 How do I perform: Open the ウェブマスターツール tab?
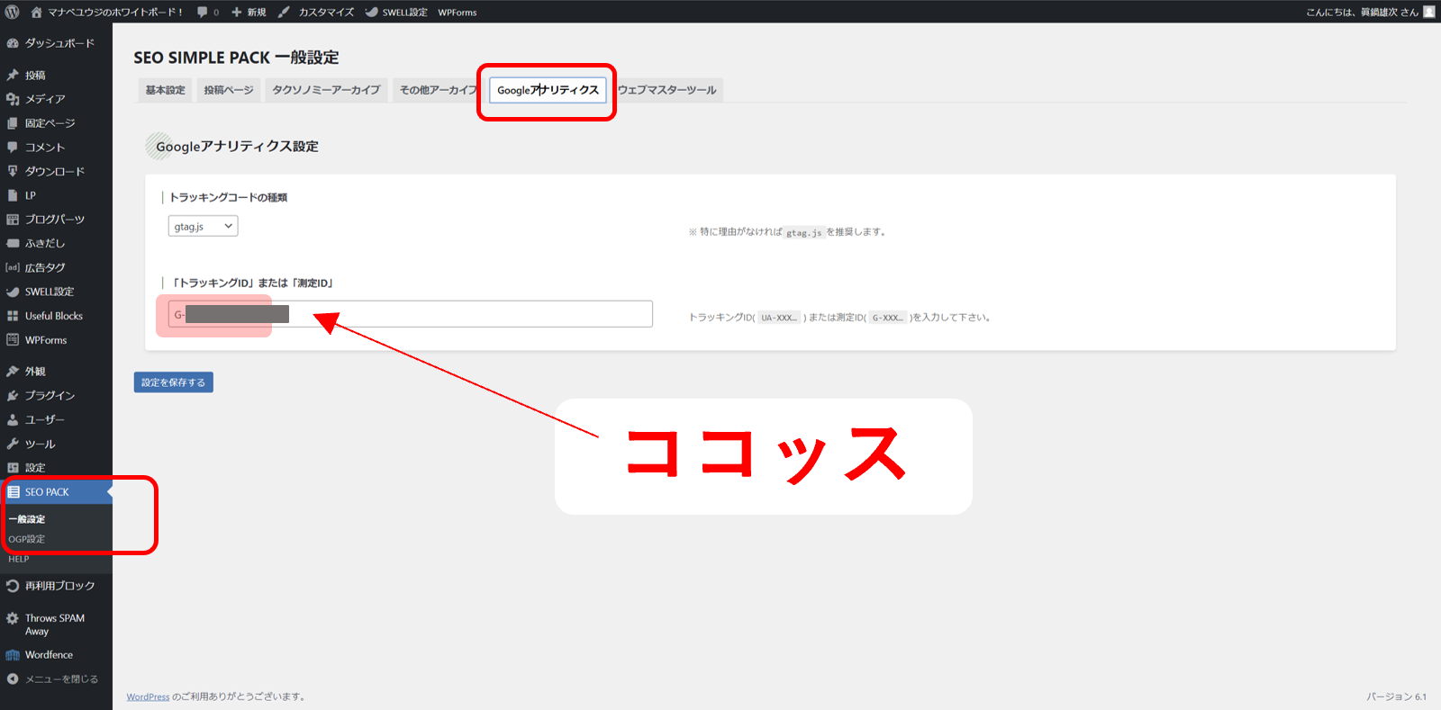pyautogui.click(x=667, y=90)
